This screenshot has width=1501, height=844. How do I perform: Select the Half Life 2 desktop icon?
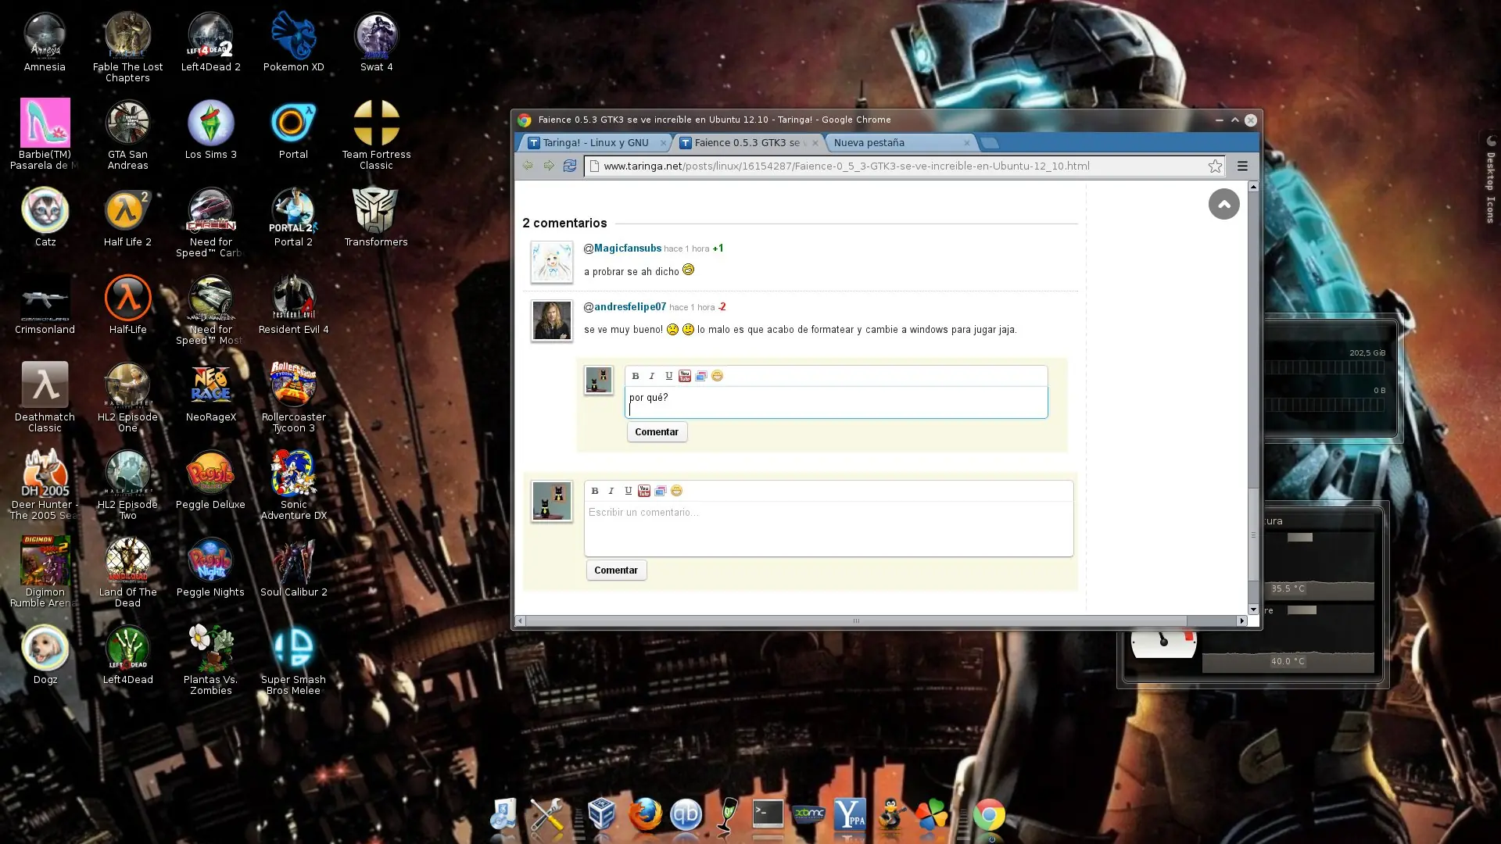point(127,218)
